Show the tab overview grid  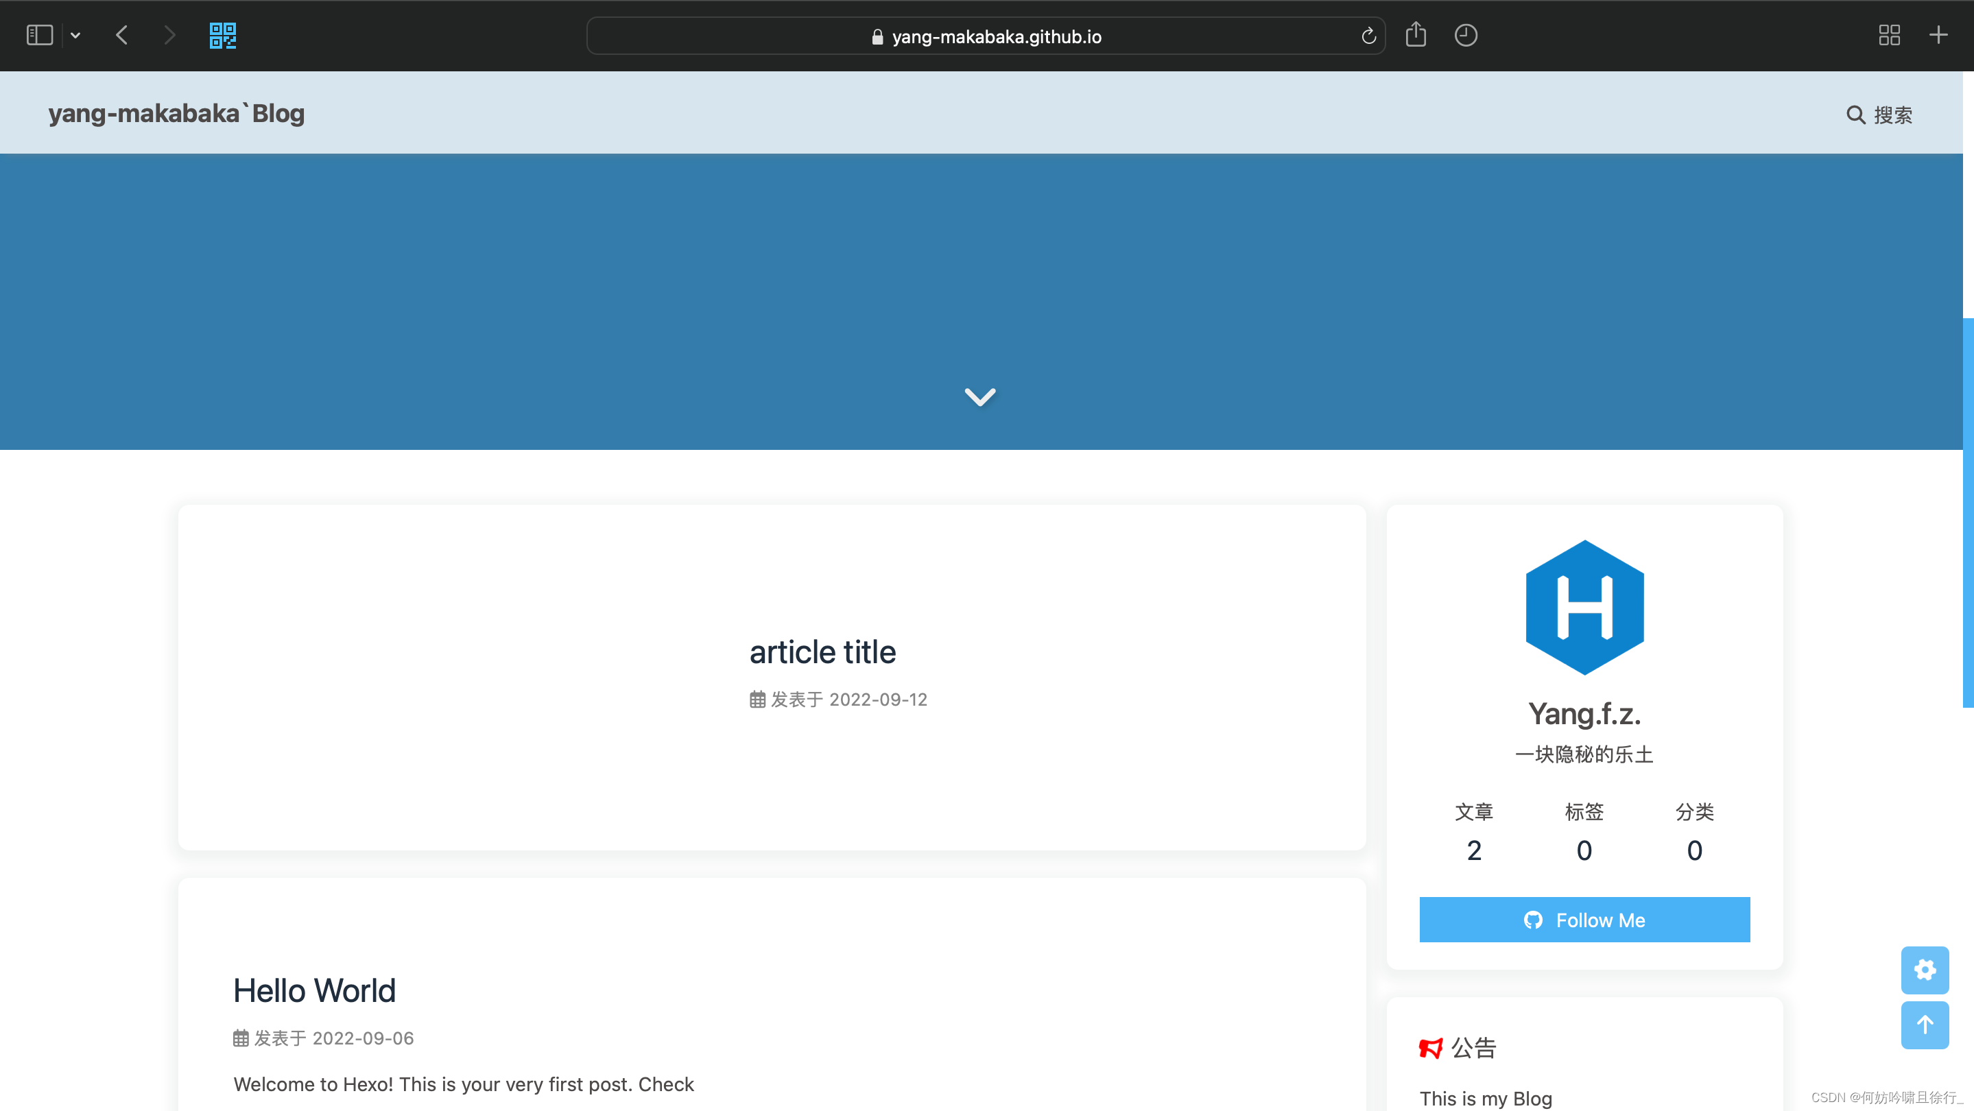click(x=1889, y=35)
